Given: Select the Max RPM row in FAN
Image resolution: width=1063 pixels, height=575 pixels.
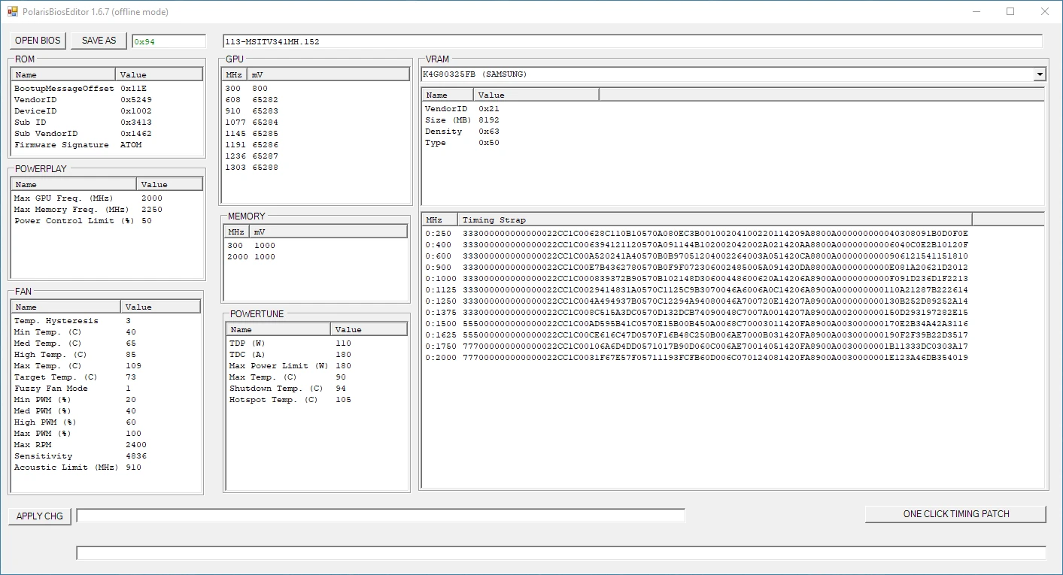Looking at the screenshot, I should pyautogui.click(x=33, y=445).
